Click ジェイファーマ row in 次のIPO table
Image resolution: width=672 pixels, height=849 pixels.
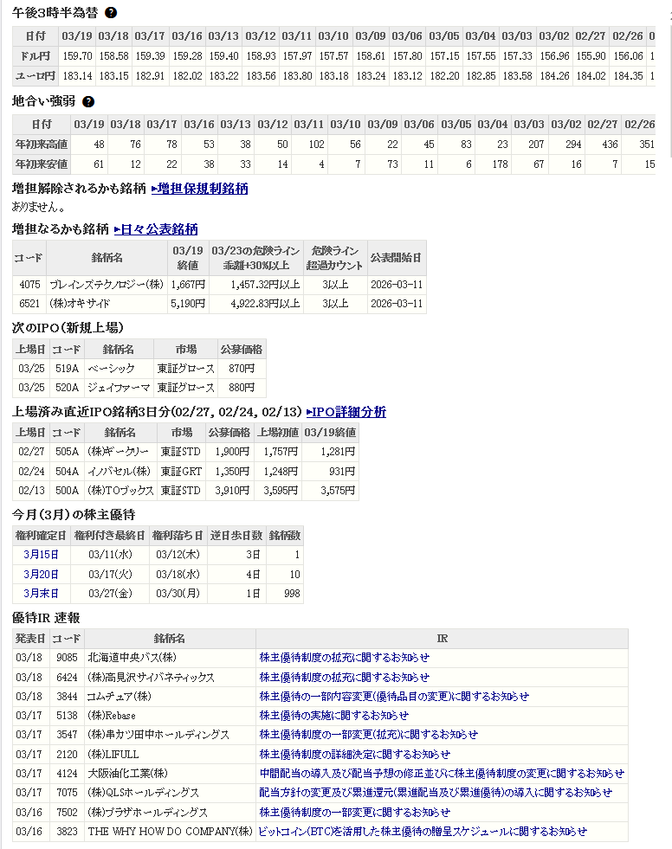(x=117, y=388)
